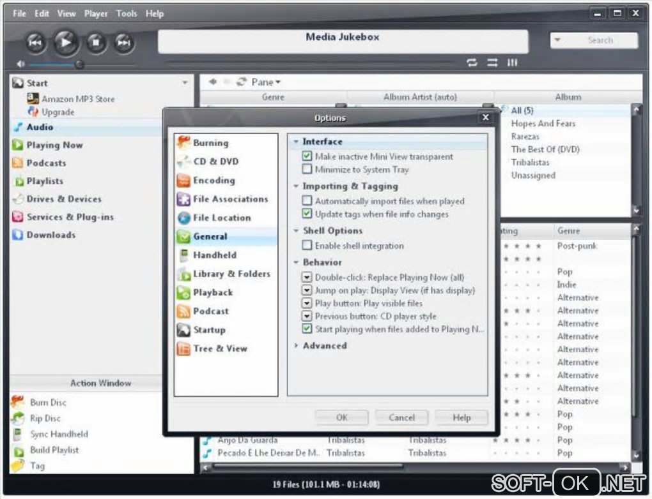Viewport: 652px width, 499px height.
Task: Click Build Playlist in Action Window
Action: point(45,450)
